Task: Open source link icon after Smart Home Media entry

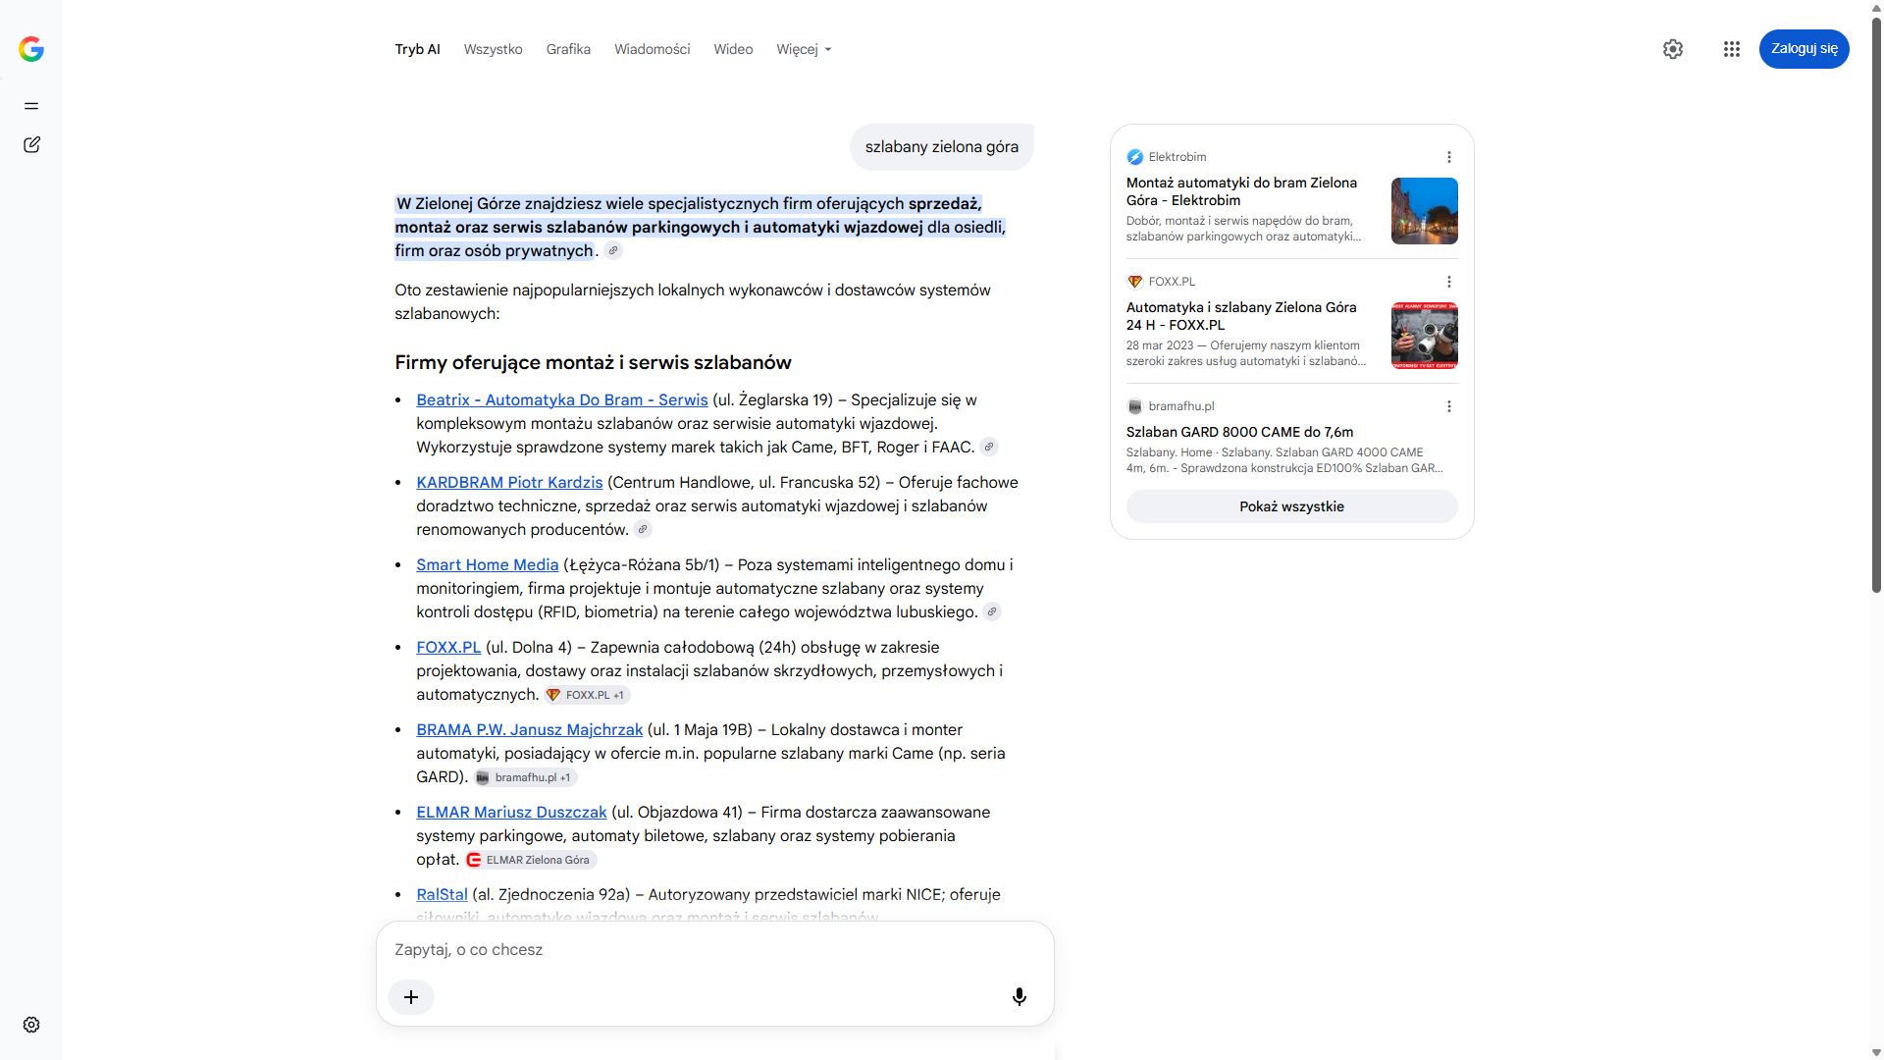Action: point(992,612)
